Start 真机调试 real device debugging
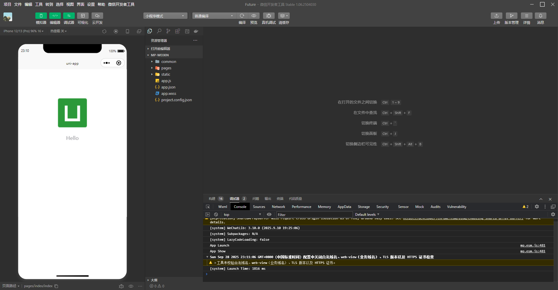The height and width of the screenshot is (290, 558). pos(269,16)
